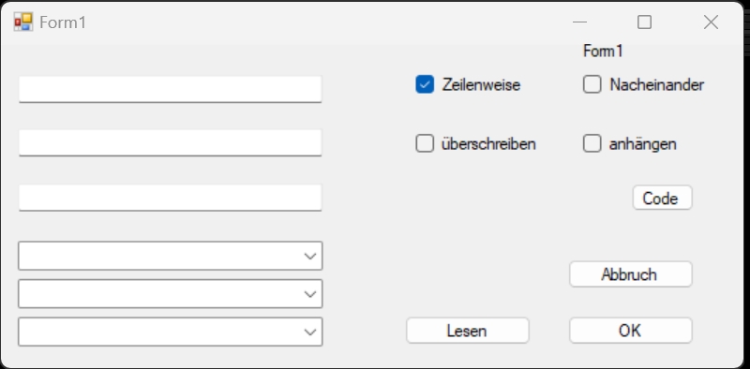Enable the Nacheinander checkbox
The width and height of the screenshot is (750, 369).
(592, 84)
